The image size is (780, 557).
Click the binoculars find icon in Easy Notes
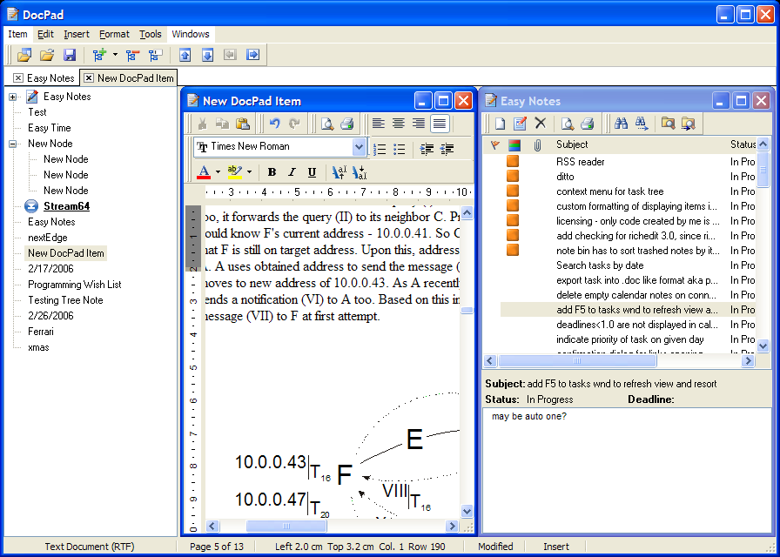(x=621, y=124)
